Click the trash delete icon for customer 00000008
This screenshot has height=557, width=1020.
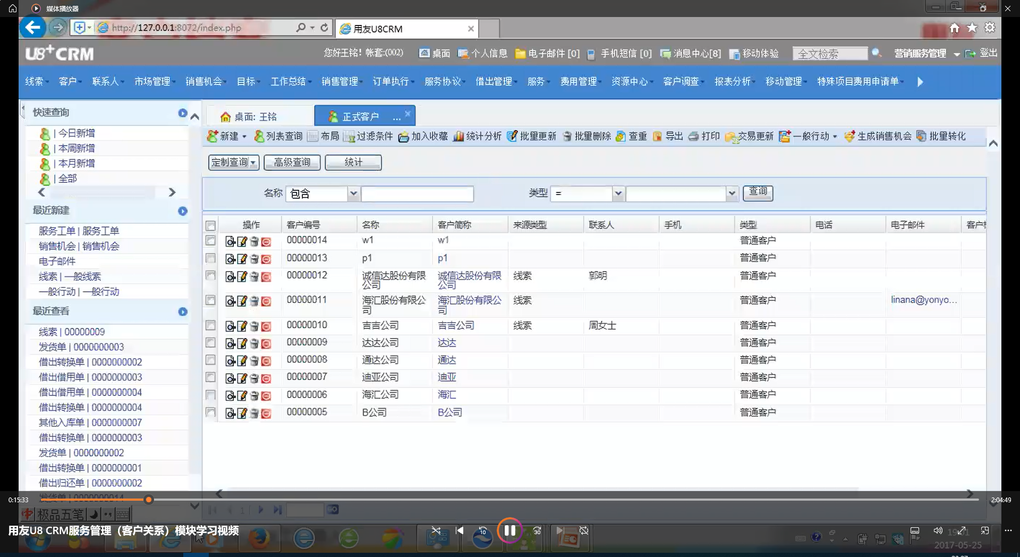point(254,361)
